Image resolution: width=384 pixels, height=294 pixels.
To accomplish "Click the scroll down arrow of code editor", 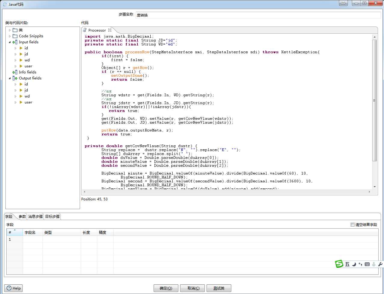I will [x=375, y=187].
